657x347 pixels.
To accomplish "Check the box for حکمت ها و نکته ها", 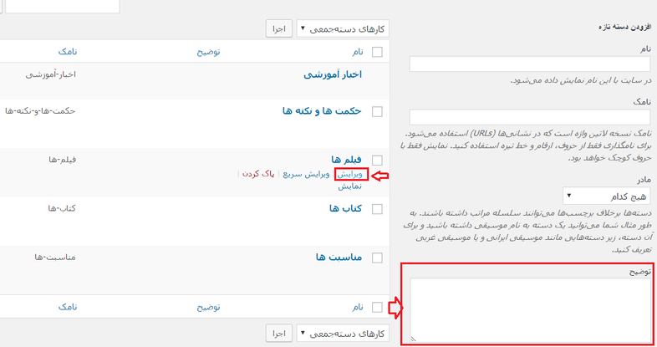I will click(377, 111).
